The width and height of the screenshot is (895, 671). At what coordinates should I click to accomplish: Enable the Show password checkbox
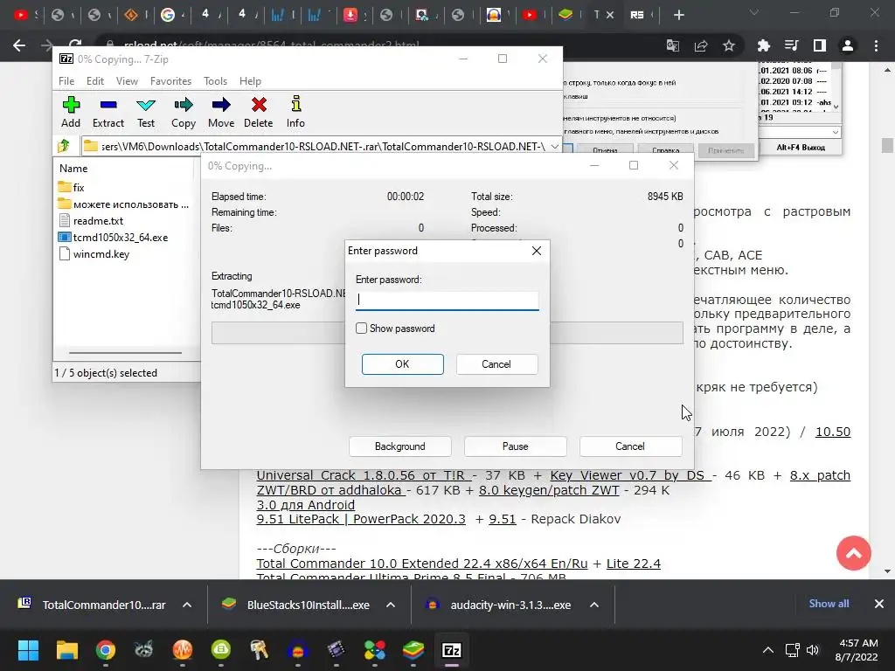pos(361,329)
